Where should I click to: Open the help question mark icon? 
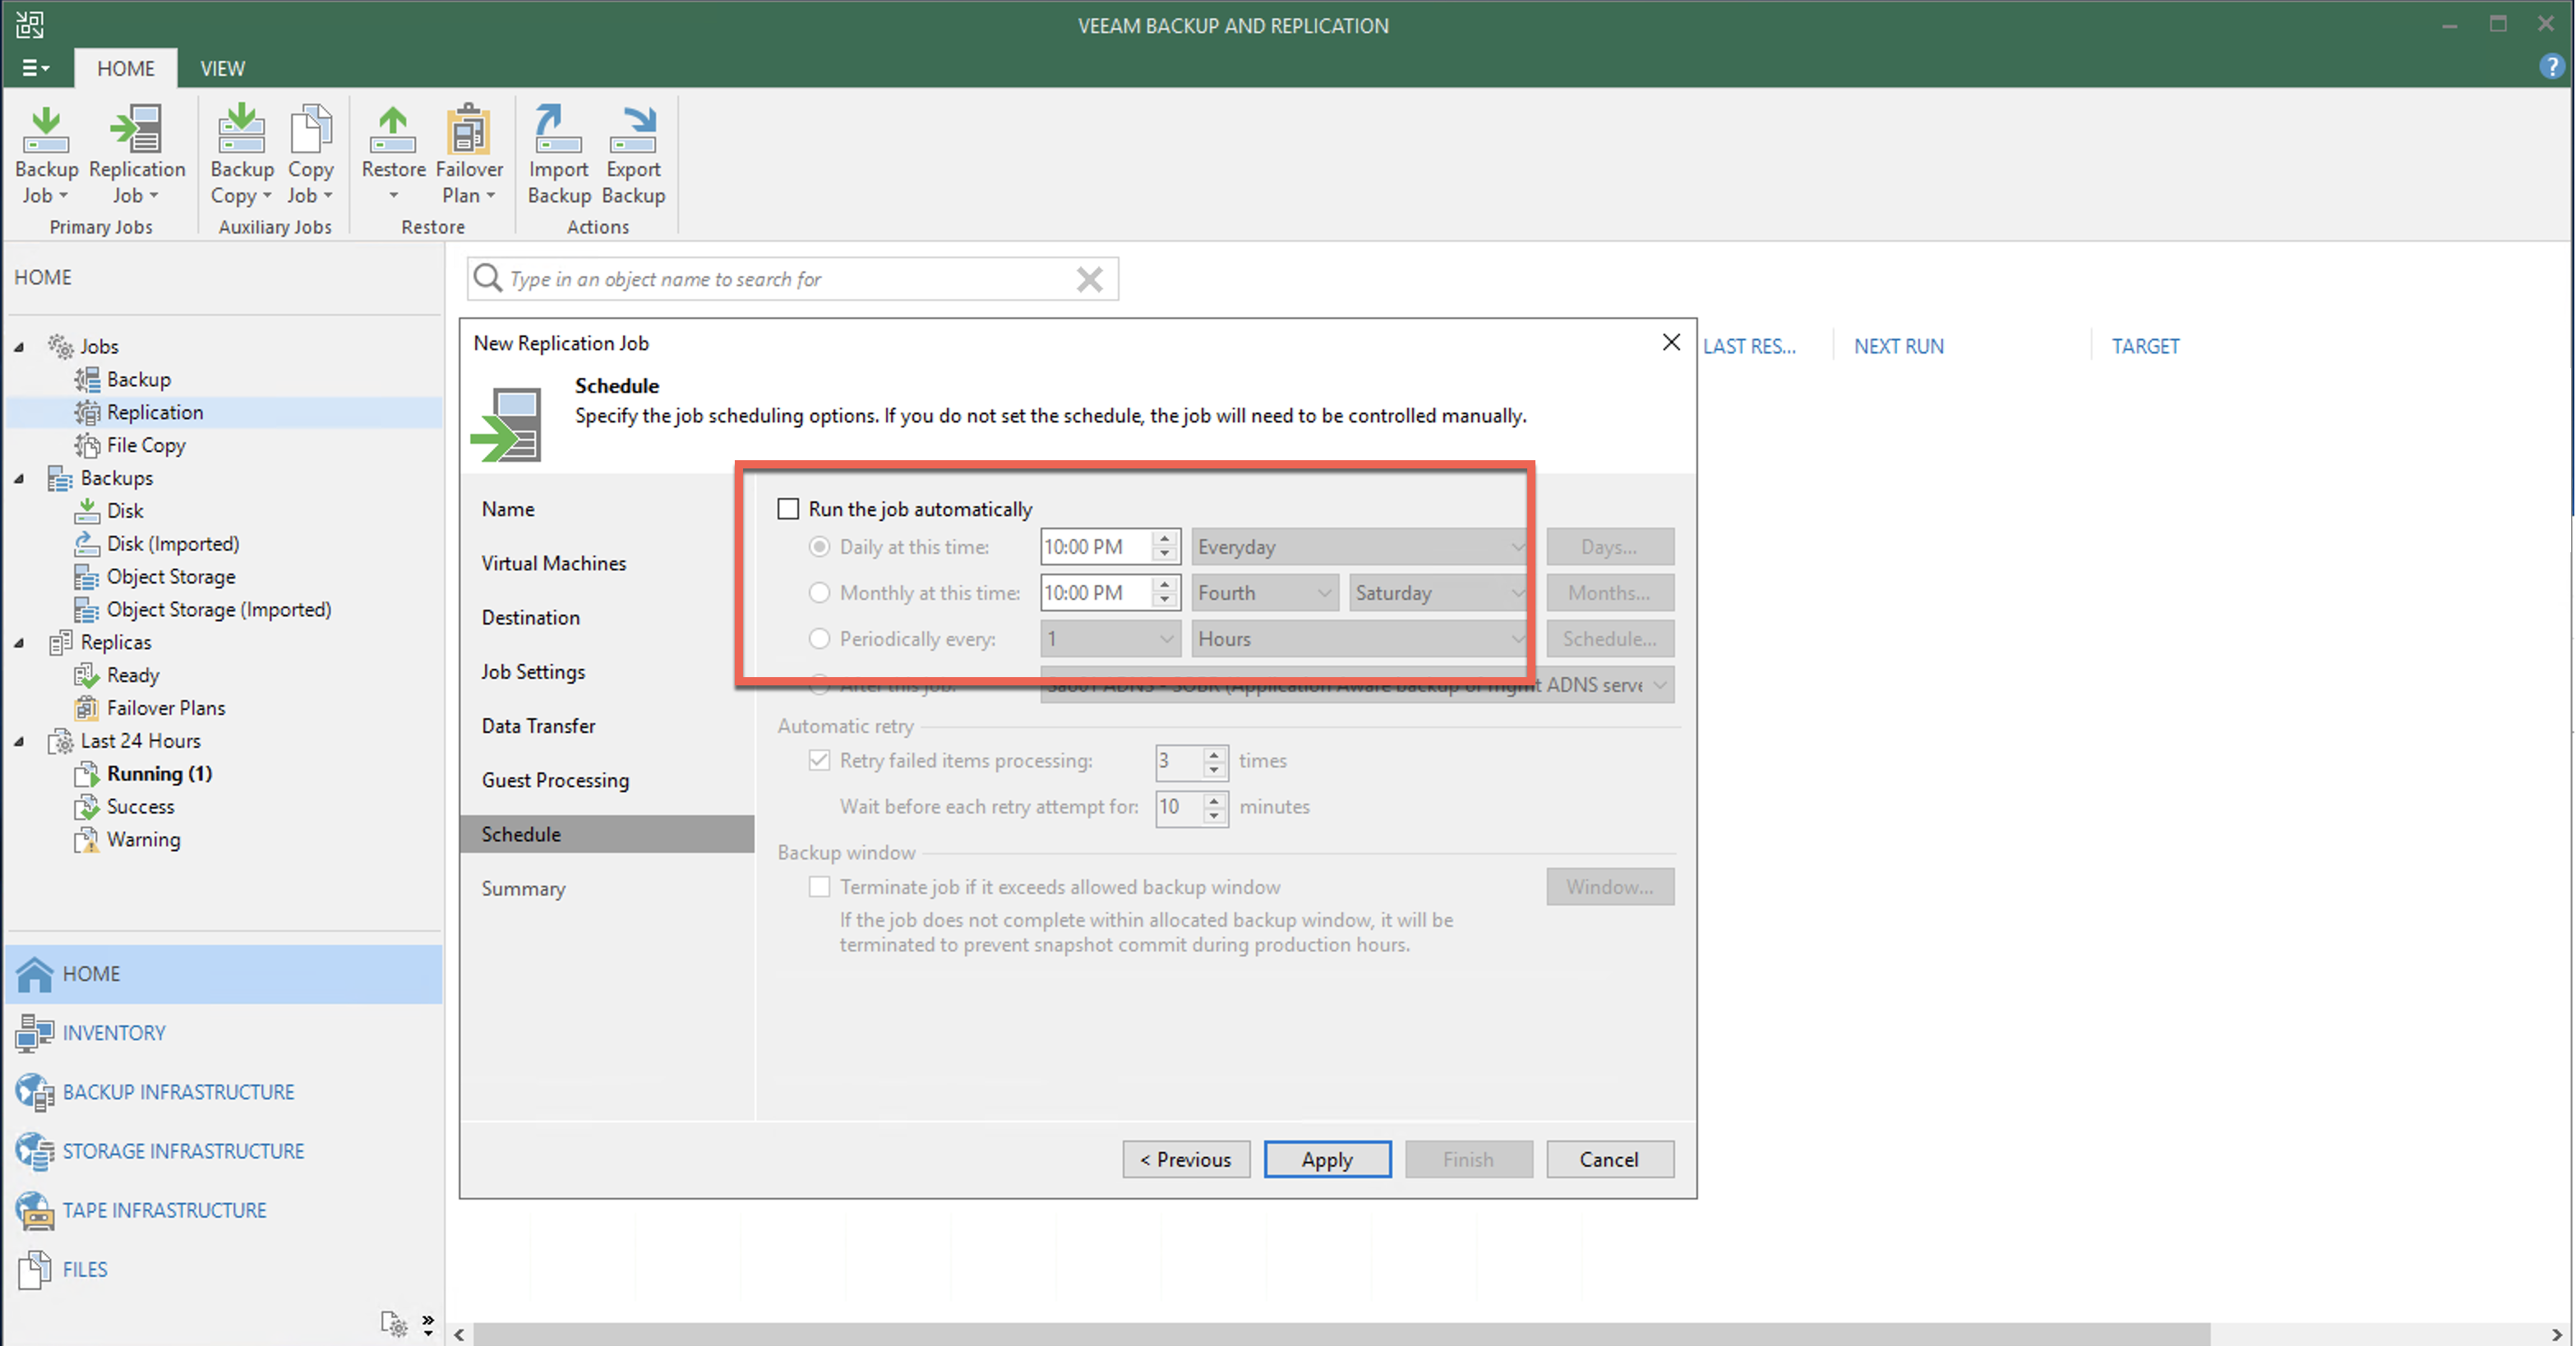2550,67
